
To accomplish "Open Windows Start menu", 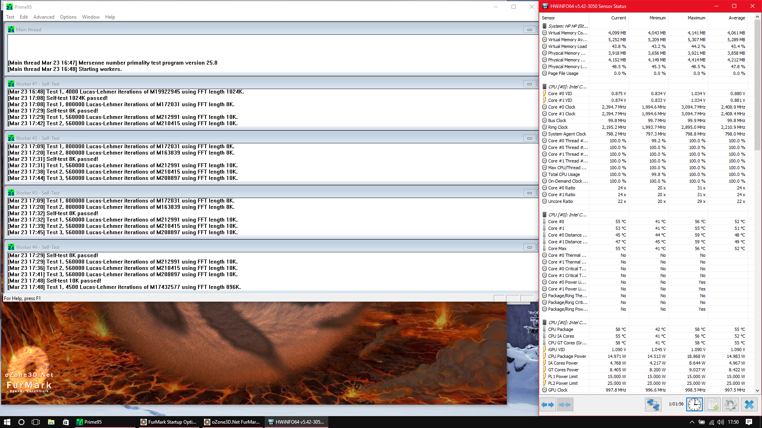I will (x=7, y=422).
